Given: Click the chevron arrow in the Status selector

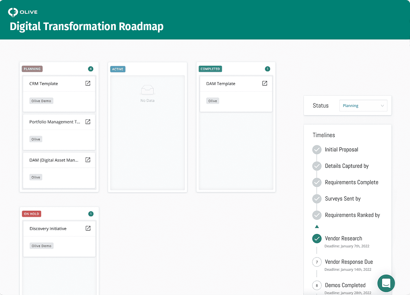Looking at the screenshot, I should pyautogui.click(x=382, y=105).
